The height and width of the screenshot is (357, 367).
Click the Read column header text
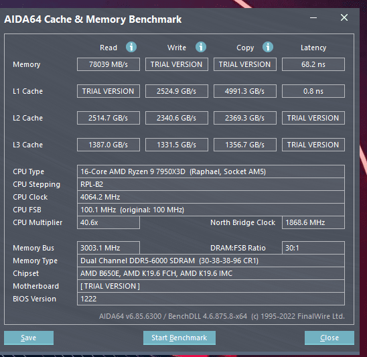tap(108, 48)
